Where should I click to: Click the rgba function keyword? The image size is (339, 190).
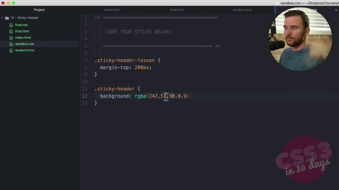tap(140, 96)
